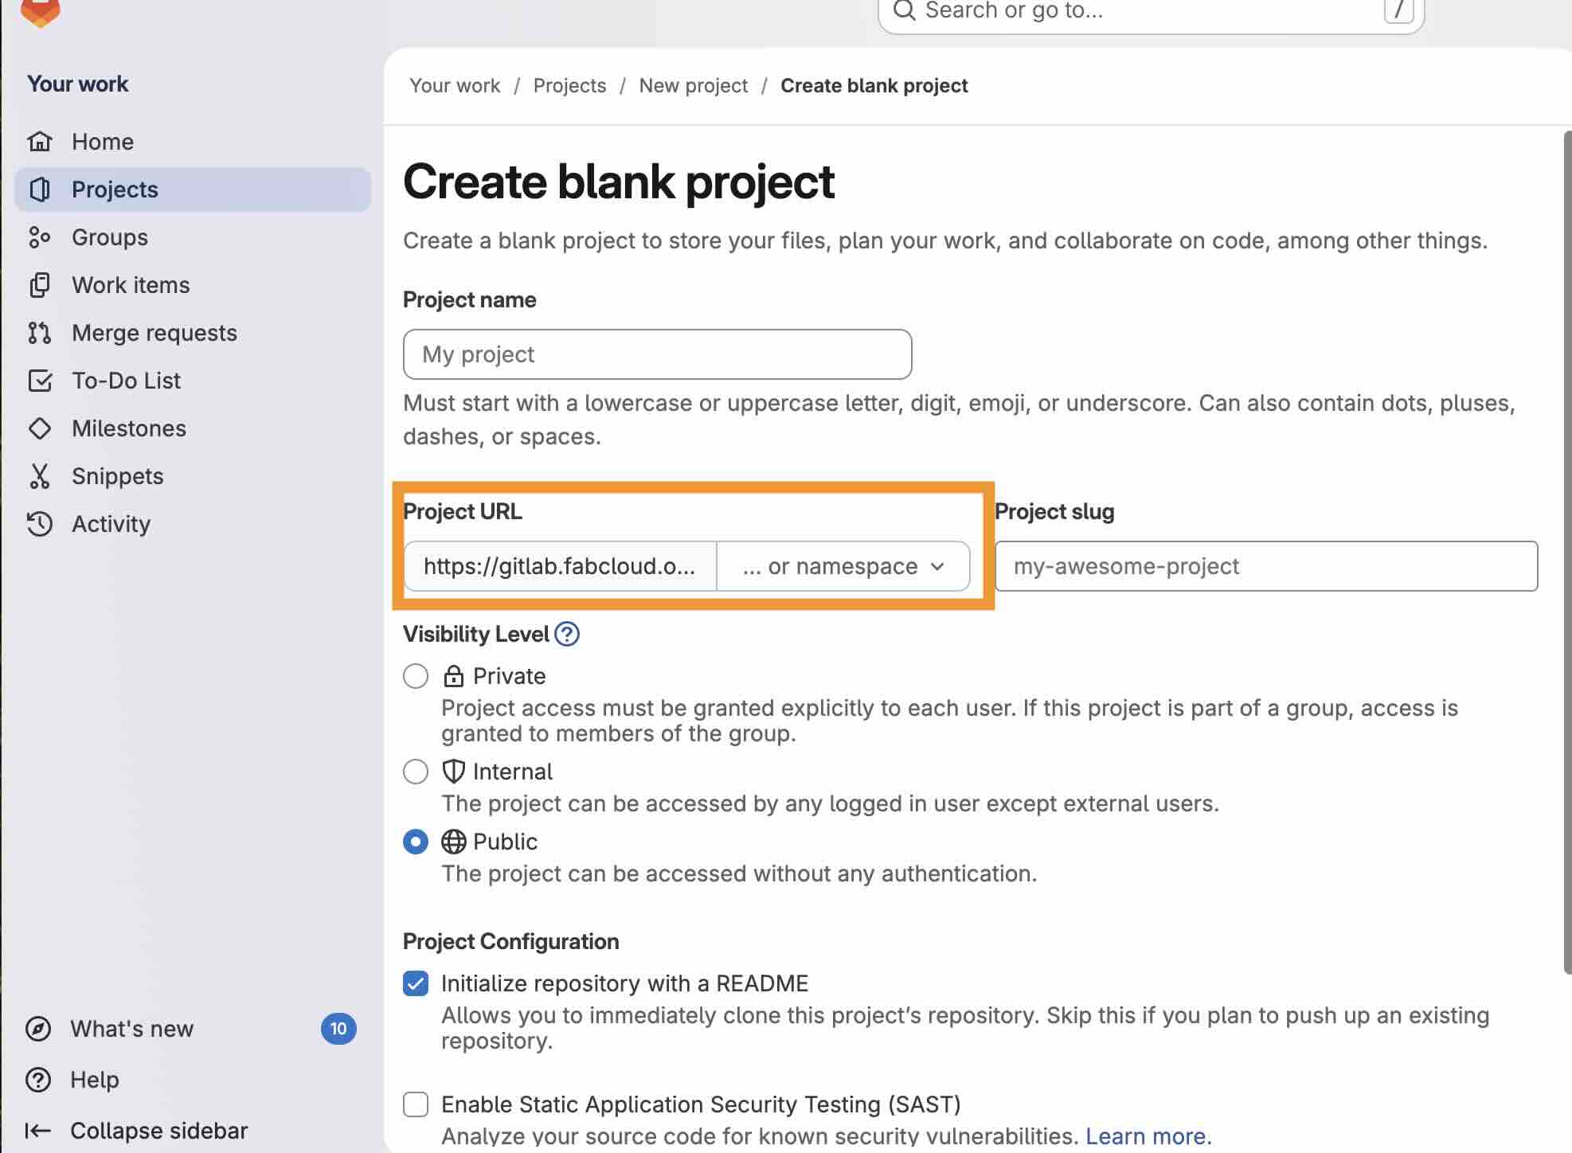Click the Snippets scissors icon
Screen dimensions: 1572x1153
pyautogui.click(x=40, y=476)
